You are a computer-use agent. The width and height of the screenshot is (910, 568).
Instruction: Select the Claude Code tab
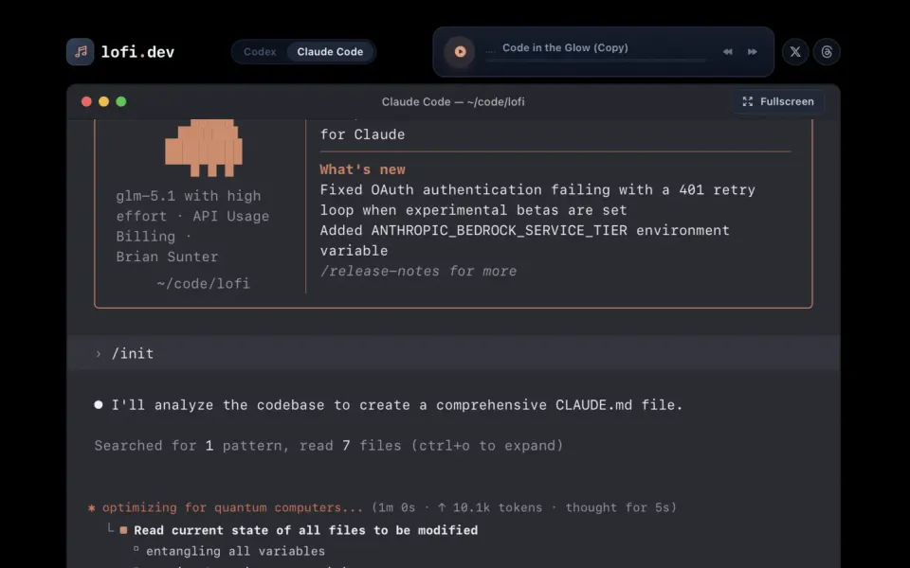(330, 51)
